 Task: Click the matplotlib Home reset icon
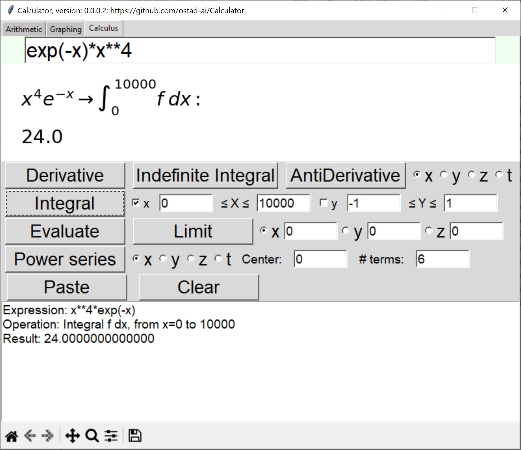coord(12,436)
